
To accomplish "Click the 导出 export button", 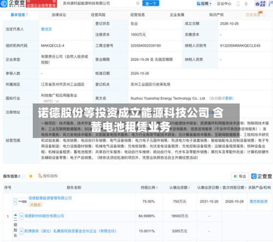I will click(x=240, y=176).
